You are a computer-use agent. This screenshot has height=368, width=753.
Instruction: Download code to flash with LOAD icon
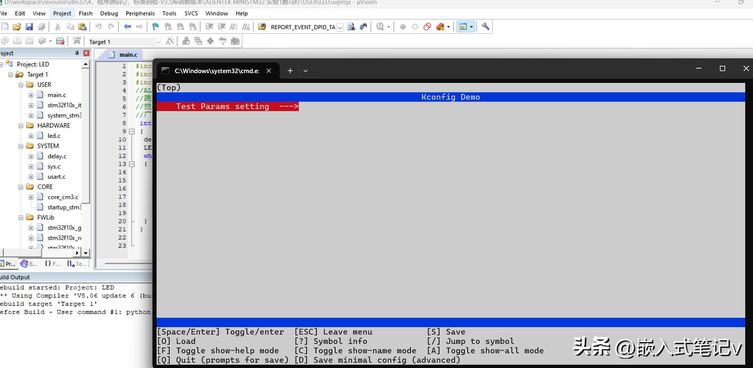[x=77, y=40]
